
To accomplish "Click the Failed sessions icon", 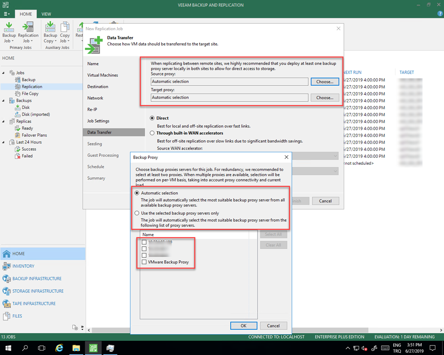I will (x=17, y=156).
